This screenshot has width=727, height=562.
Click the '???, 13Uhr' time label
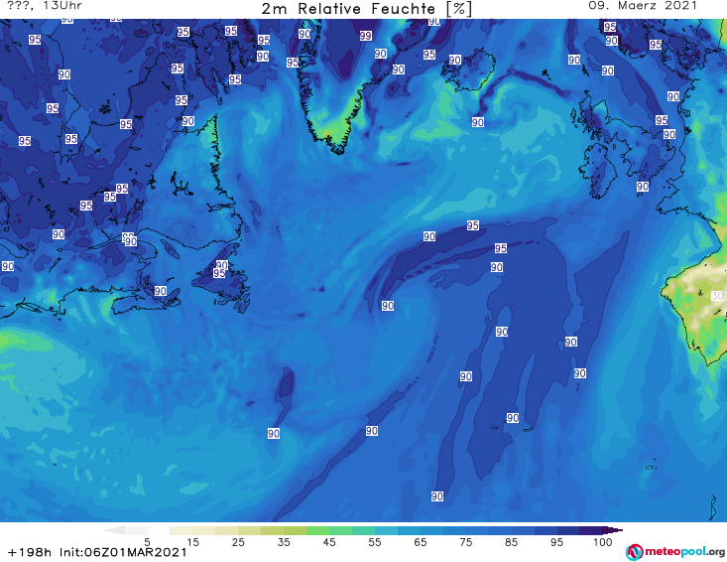(45, 6)
